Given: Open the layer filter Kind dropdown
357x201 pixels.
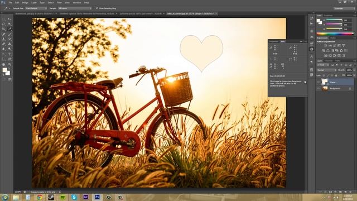Looking at the screenshot, I should (x=323, y=65).
